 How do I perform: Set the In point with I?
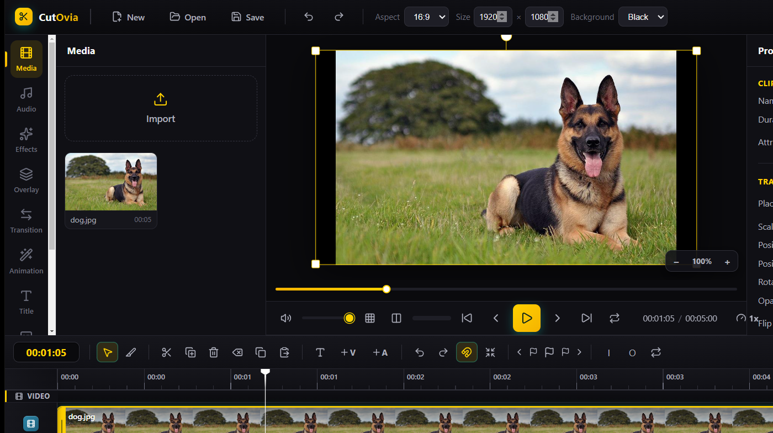tap(608, 352)
